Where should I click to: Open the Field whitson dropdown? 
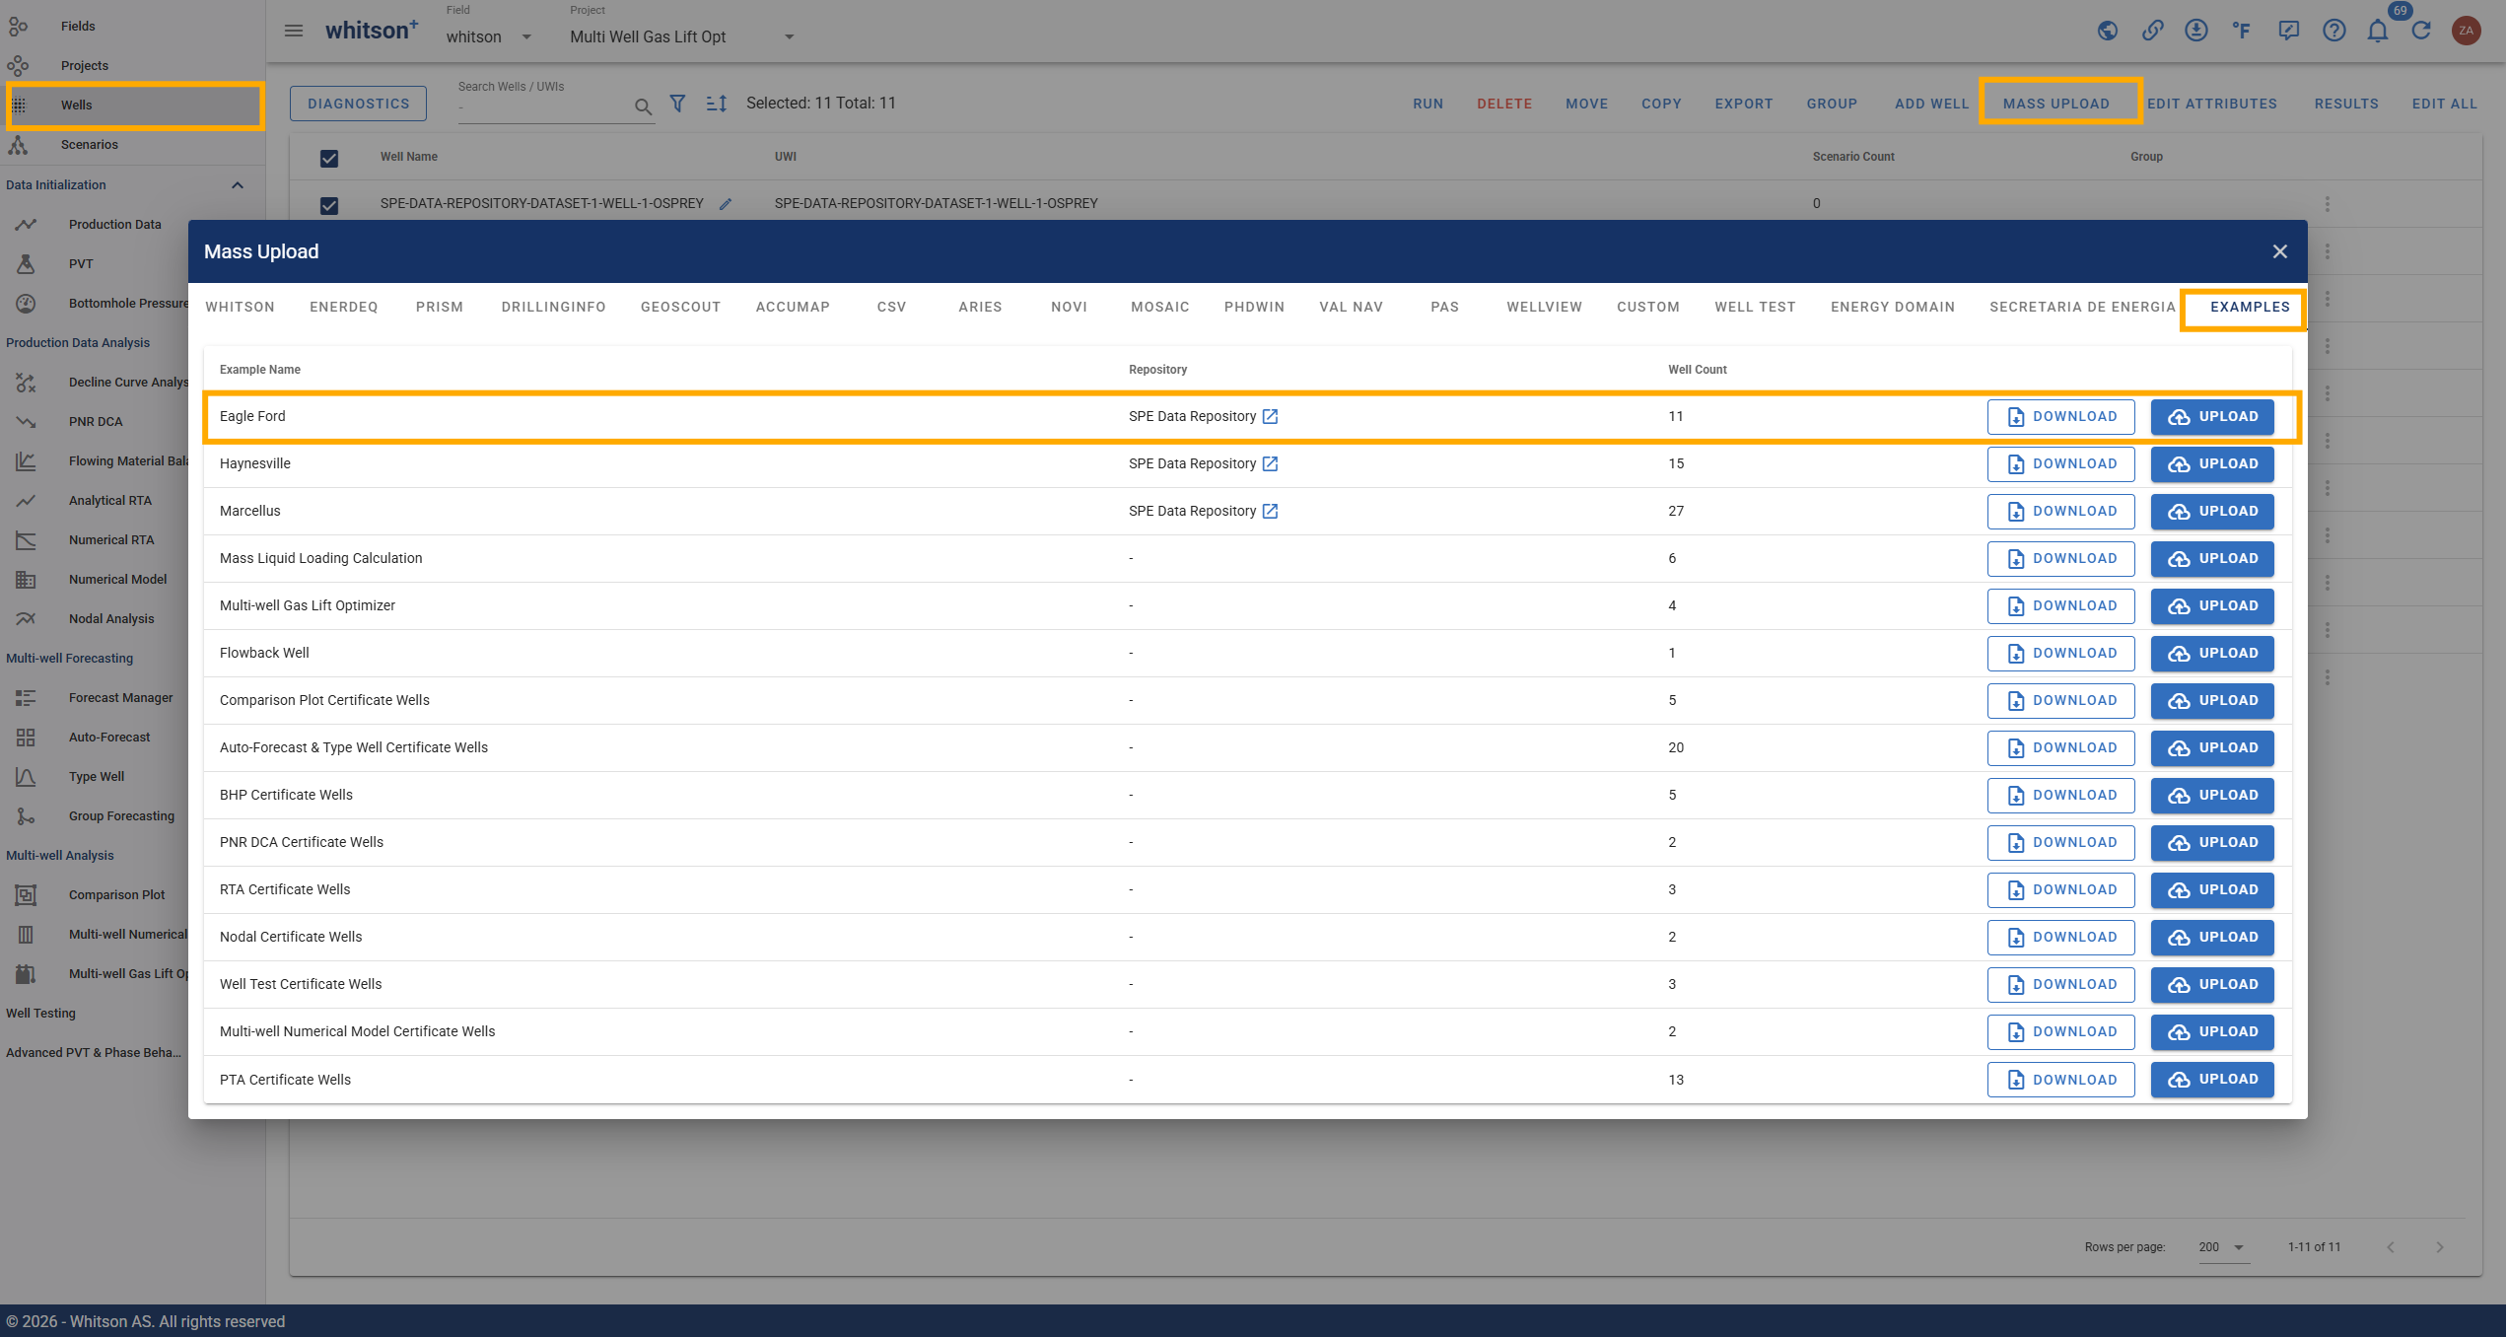[490, 36]
